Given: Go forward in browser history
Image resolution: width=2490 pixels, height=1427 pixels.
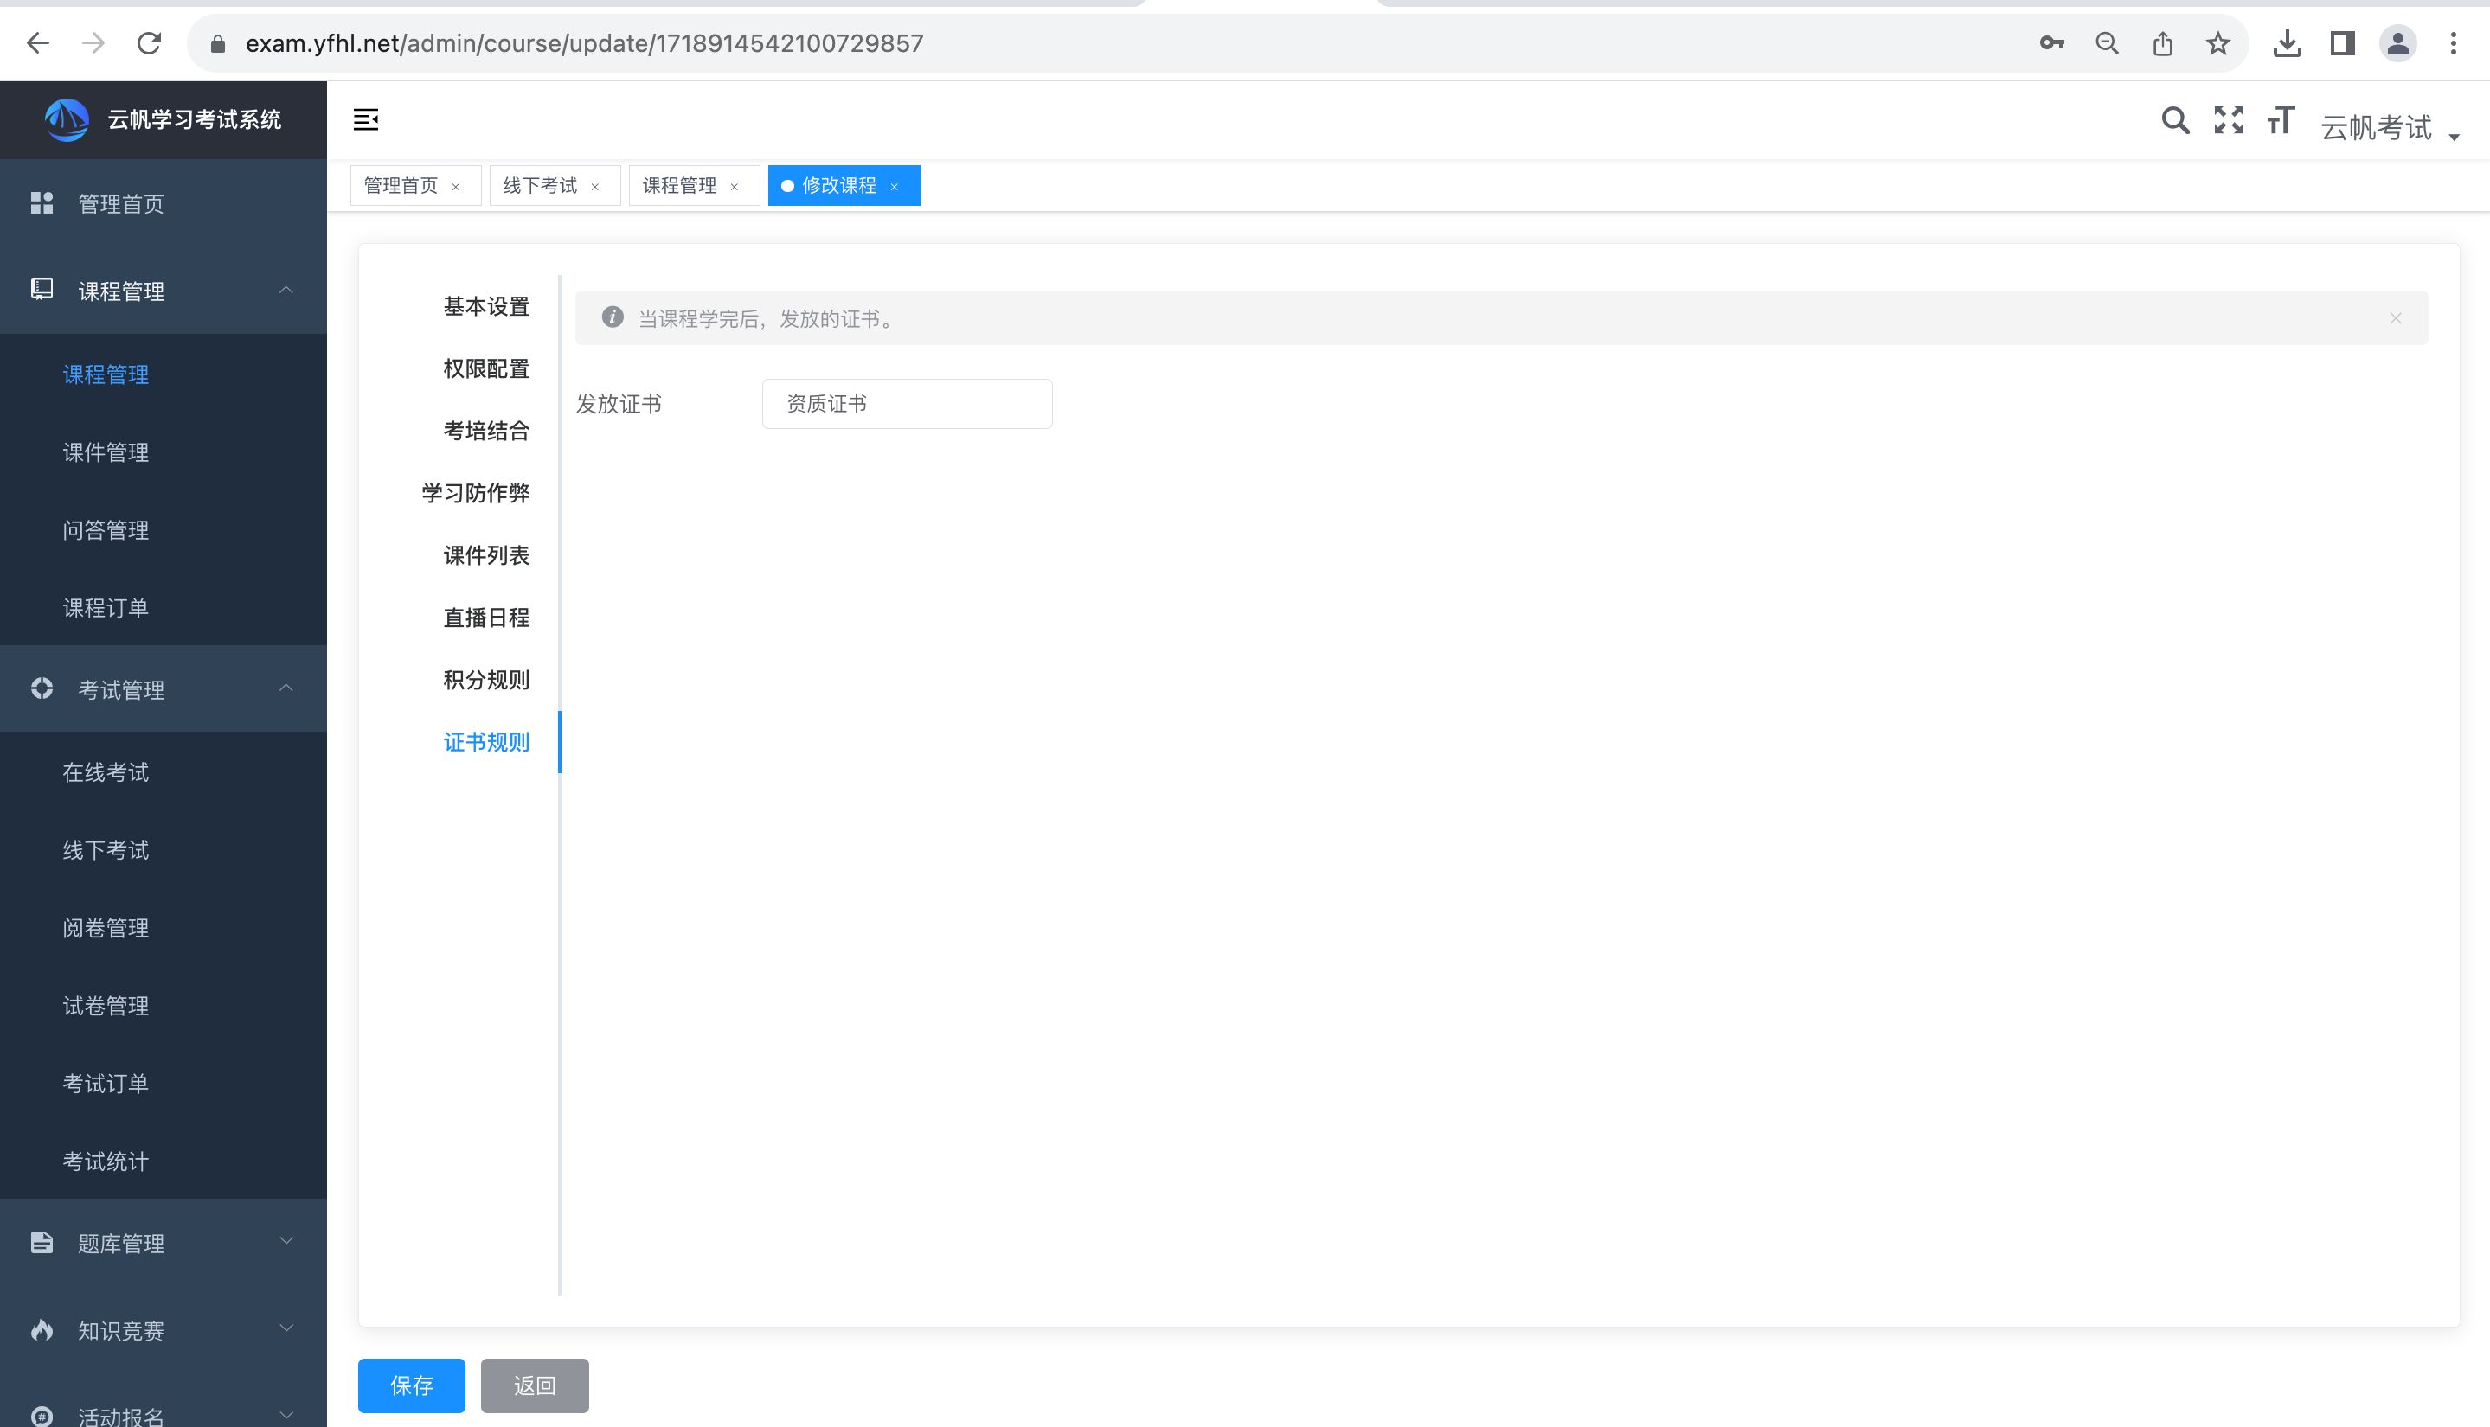Looking at the screenshot, I should point(93,43).
